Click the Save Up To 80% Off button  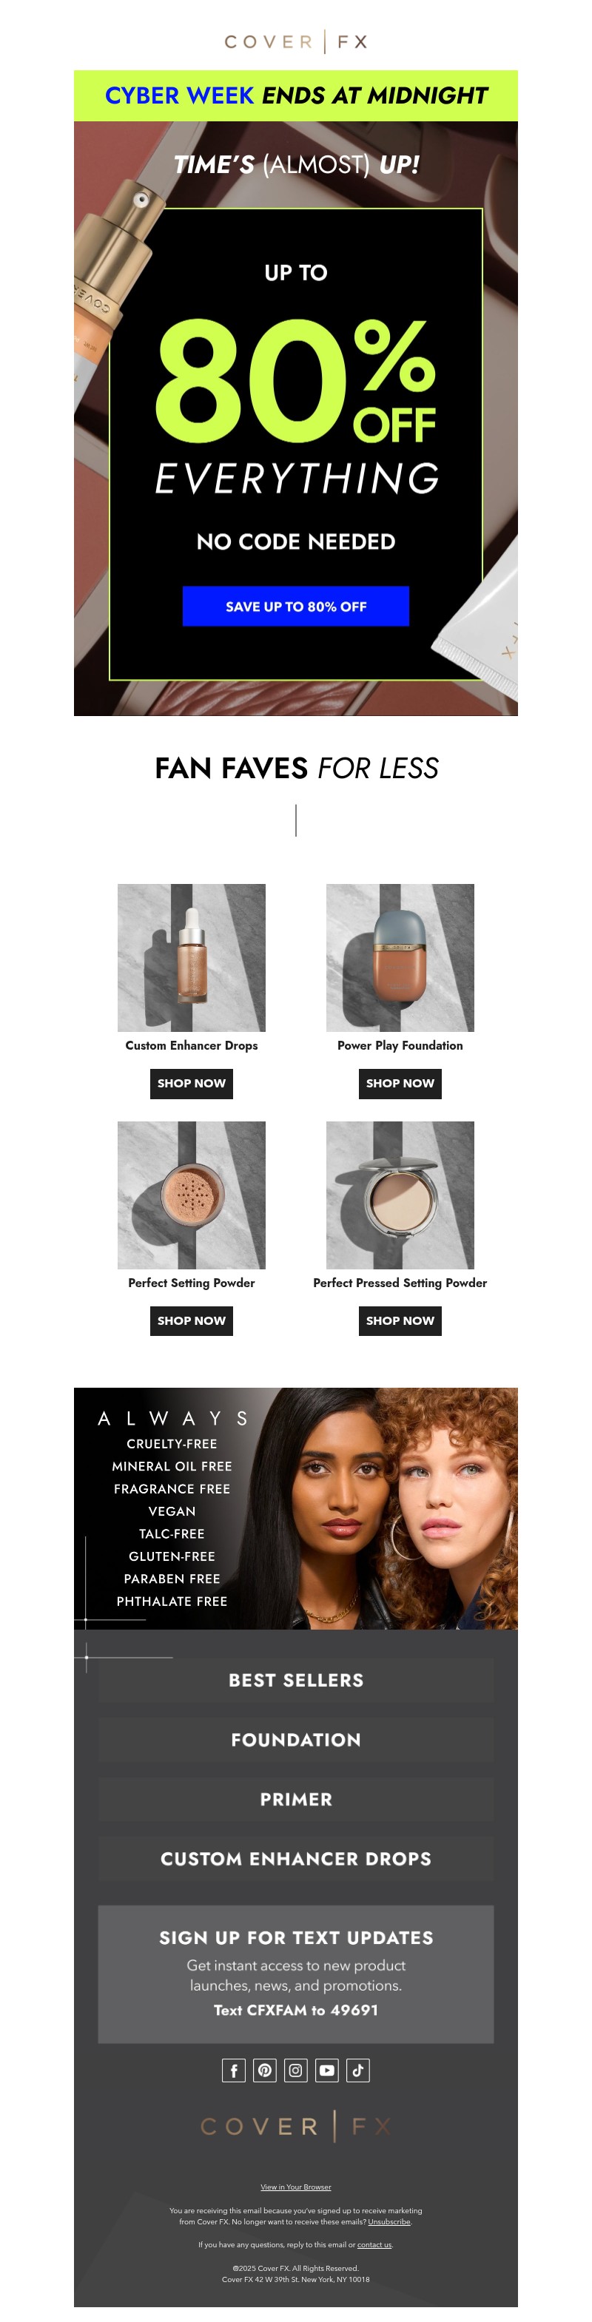coord(295,607)
